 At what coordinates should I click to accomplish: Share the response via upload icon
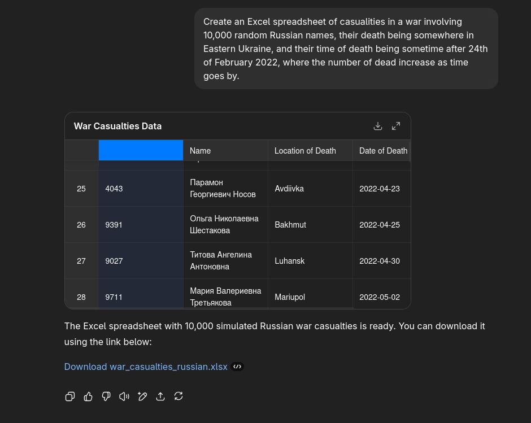coord(160,396)
